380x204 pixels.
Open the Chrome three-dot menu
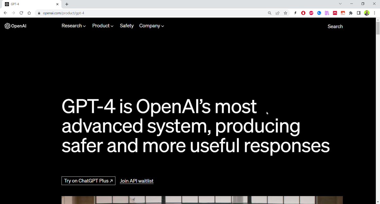(374, 13)
